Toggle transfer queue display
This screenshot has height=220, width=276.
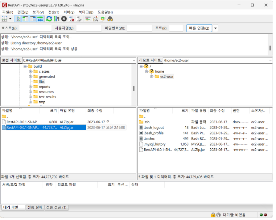point(40,19)
